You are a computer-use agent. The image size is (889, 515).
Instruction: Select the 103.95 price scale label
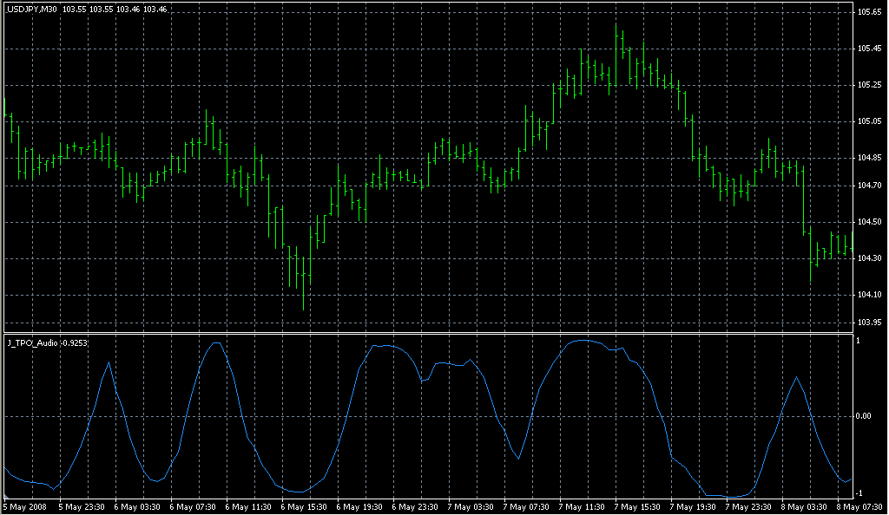coord(869,322)
